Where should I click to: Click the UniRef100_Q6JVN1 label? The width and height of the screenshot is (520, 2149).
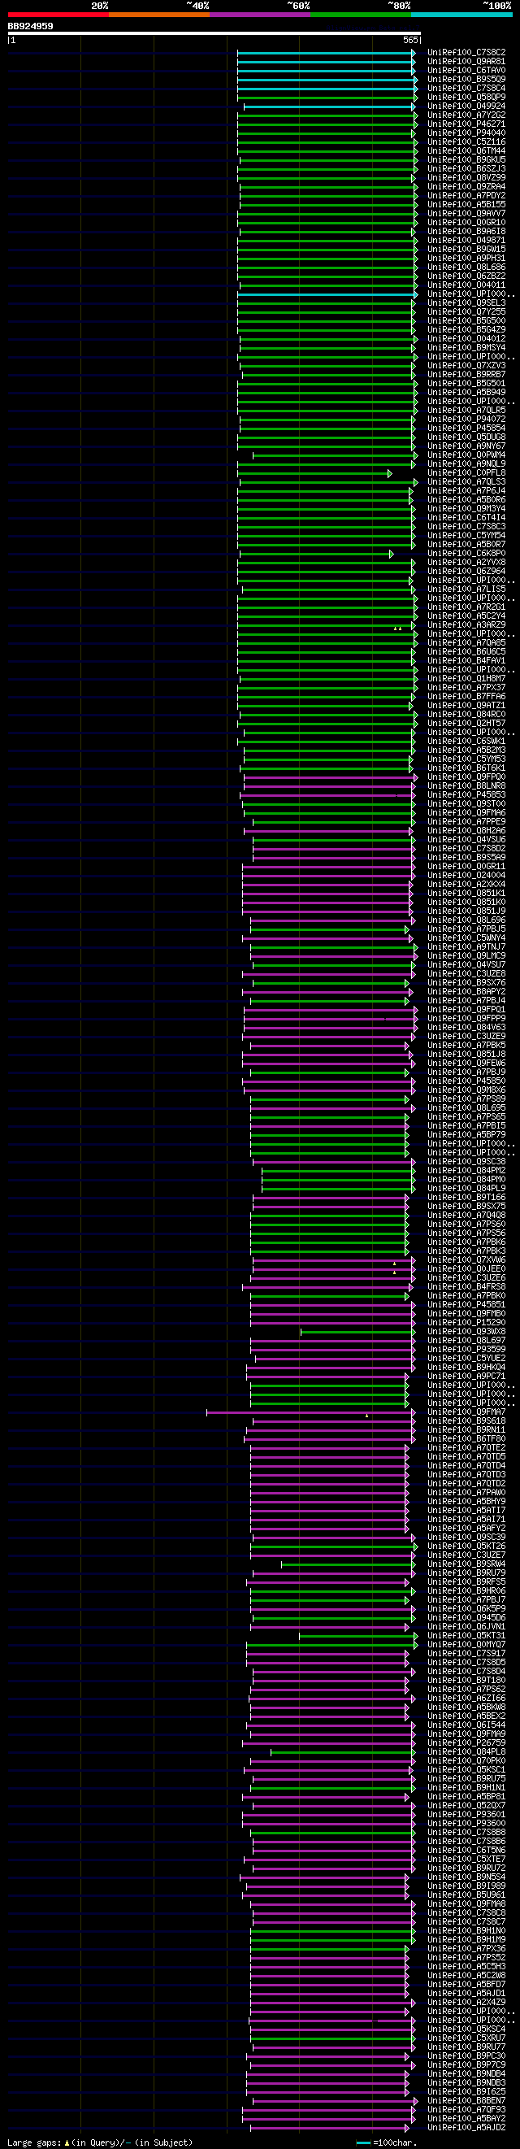pyautogui.click(x=466, y=1626)
